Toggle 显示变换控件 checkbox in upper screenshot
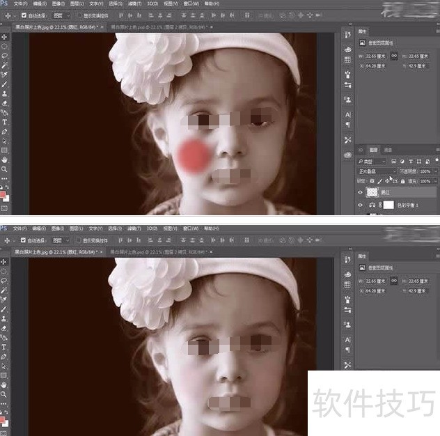 (79, 16)
